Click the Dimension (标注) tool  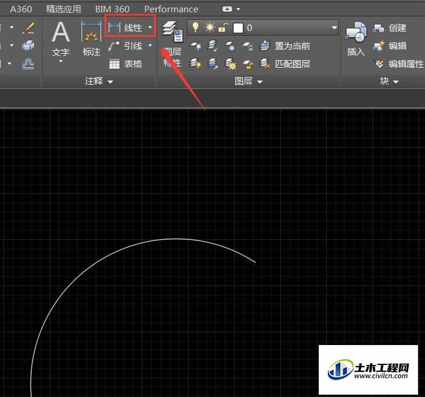(91, 39)
